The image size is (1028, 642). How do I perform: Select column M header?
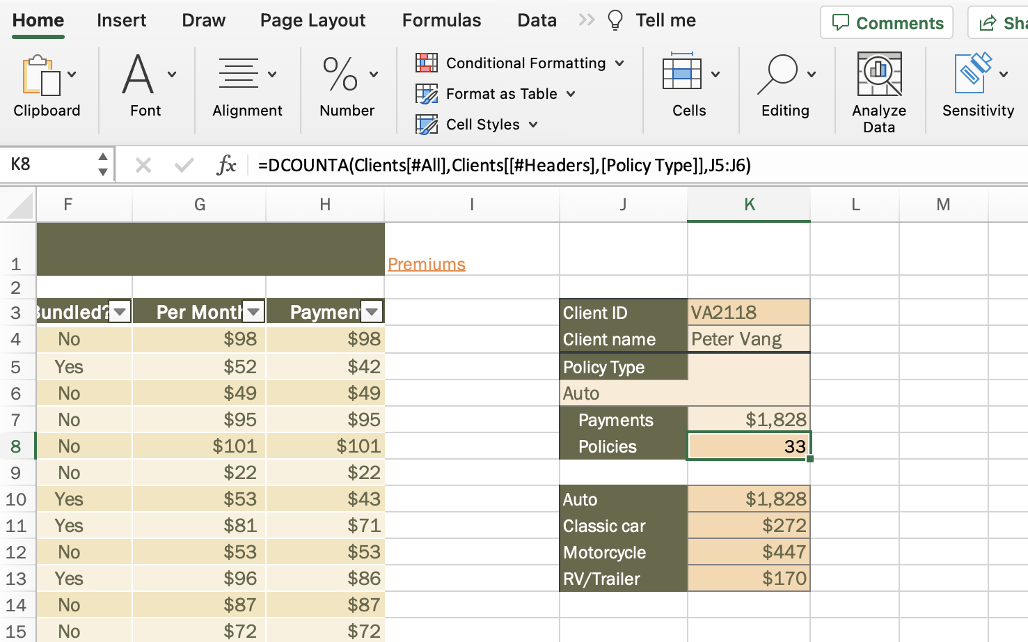coord(943,205)
